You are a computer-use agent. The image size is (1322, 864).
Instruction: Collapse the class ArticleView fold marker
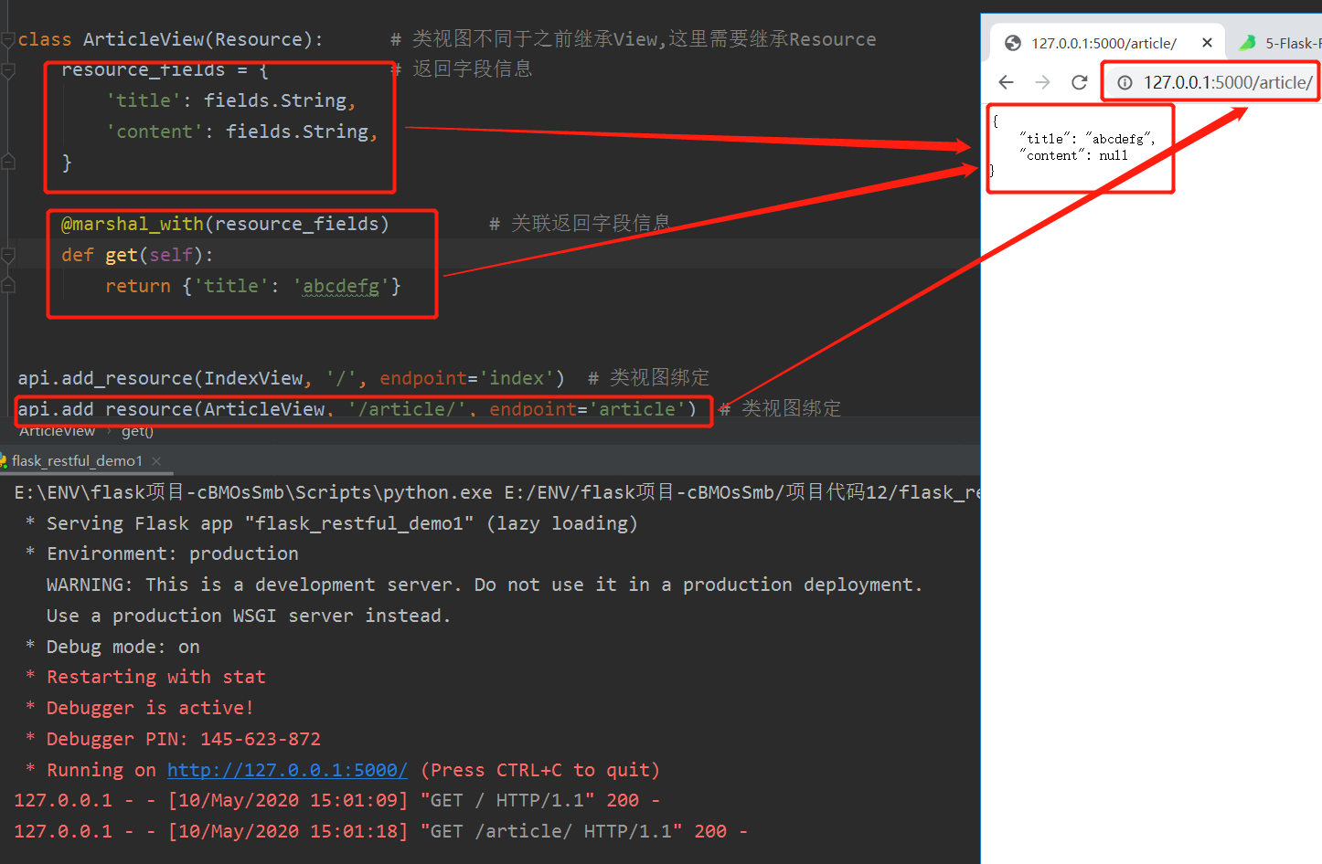click(x=8, y=39)
